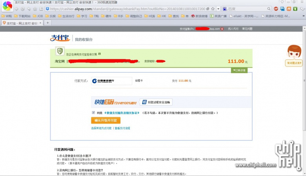Open the 查找 bookmark folder
This screenshot has height=176, width=306.
tap(174, 16)
